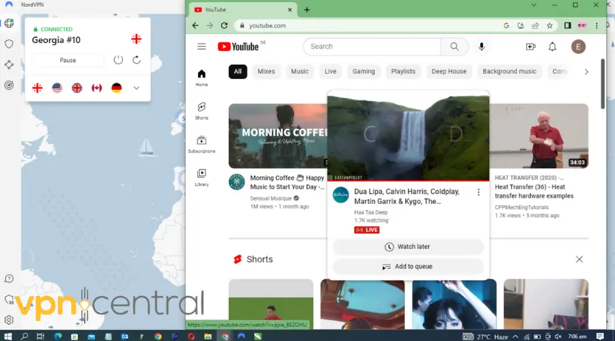The image size is (615, 341).
Task: Open a new Chrome tab
Action: pos(307,10)
